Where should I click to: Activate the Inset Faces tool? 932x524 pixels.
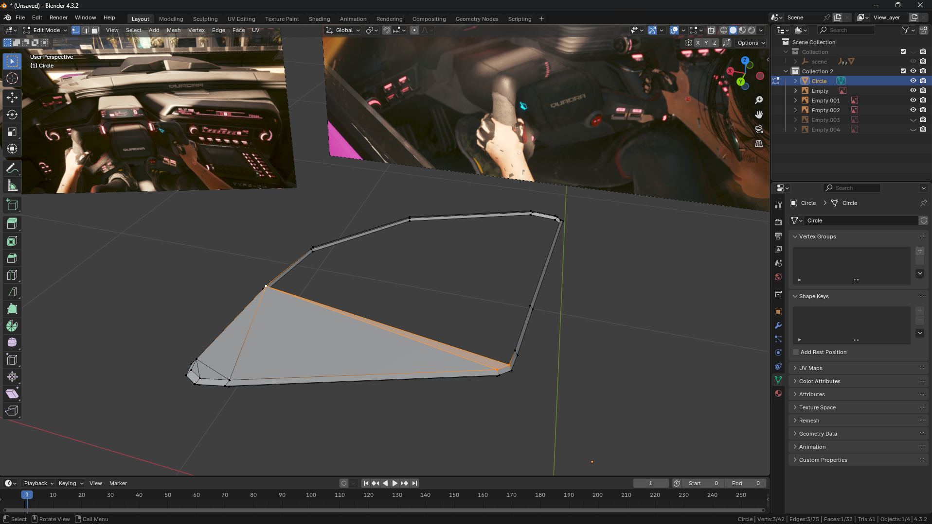pyautogui.click(x=12, y=241)
